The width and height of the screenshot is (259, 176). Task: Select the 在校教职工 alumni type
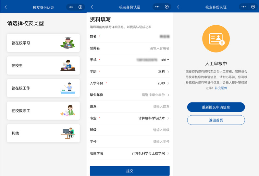[43, 111]
